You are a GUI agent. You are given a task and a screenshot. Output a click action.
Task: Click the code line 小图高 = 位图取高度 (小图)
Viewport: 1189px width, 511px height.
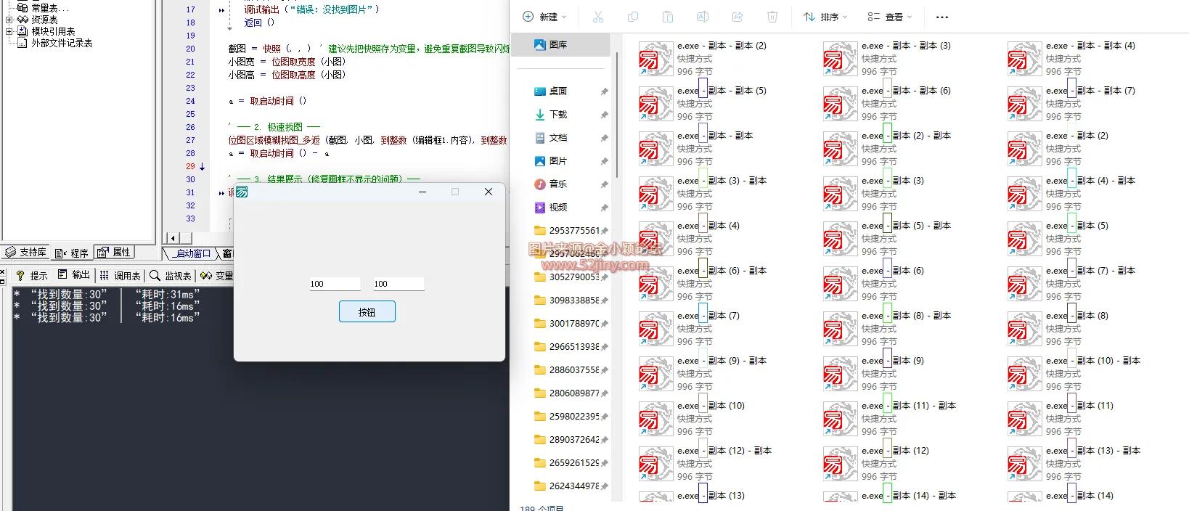287,75
